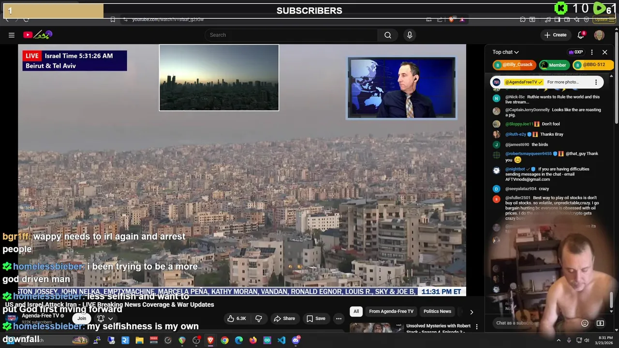Click the Create button

coord(555,35)
